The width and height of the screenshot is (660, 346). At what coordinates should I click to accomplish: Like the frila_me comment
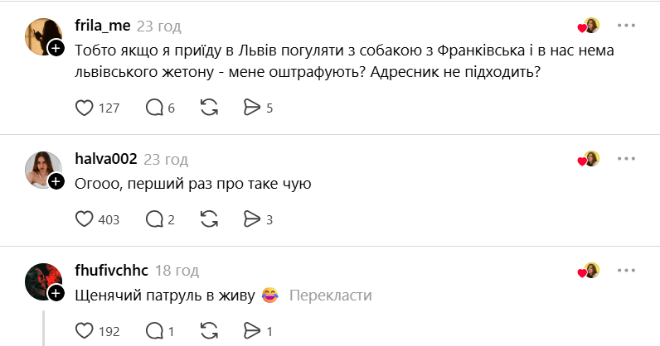(85, 108)
